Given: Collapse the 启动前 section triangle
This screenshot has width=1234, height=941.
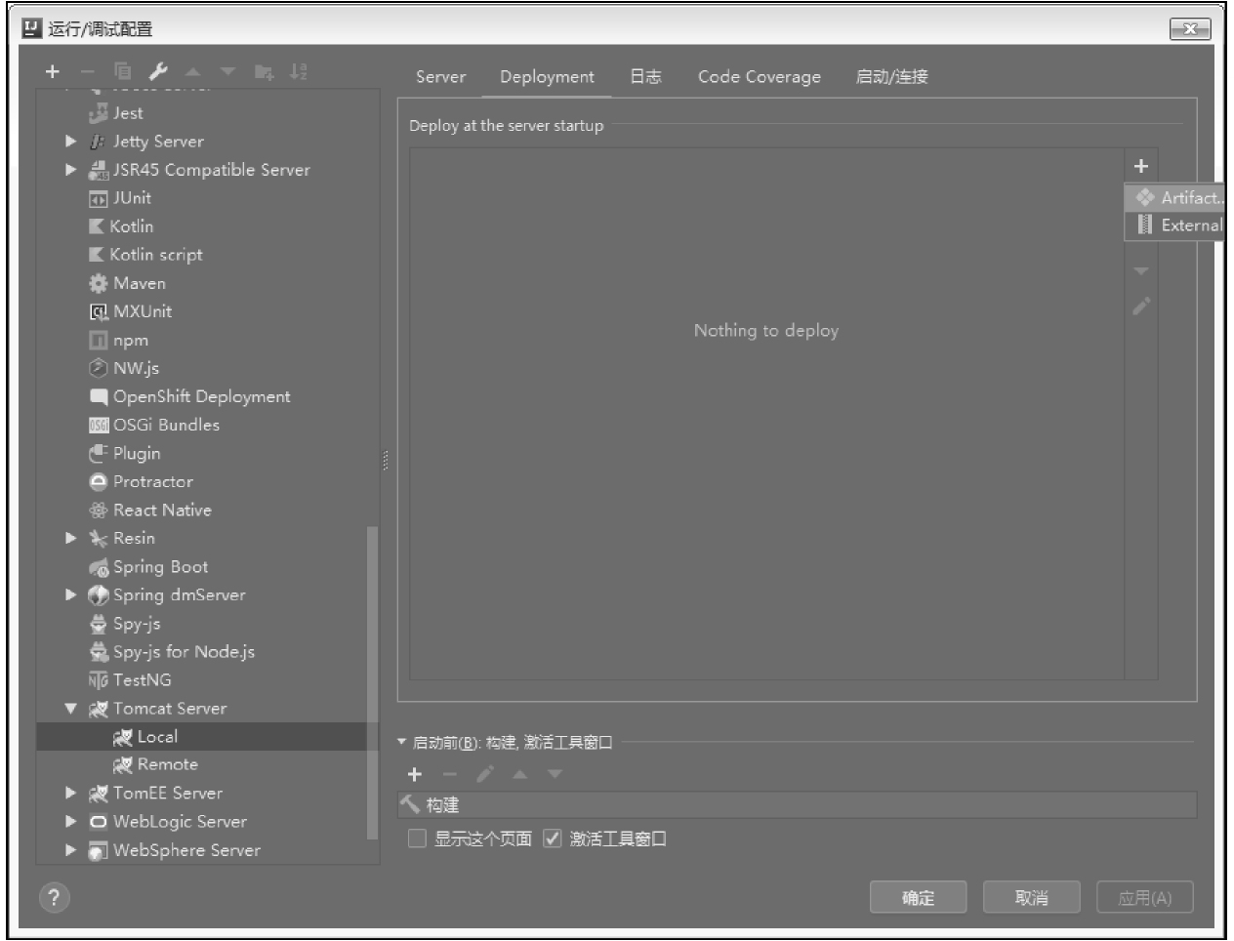Looking at the screenshot, I should pos(401,743).
